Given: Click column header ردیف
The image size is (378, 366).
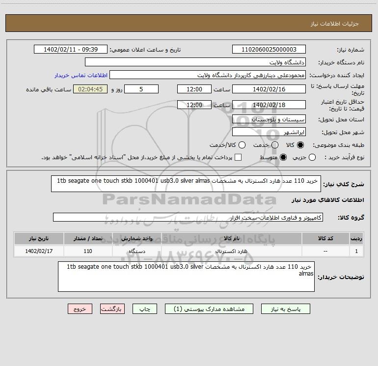Looking at the screenshot, I should coord(356,239).
